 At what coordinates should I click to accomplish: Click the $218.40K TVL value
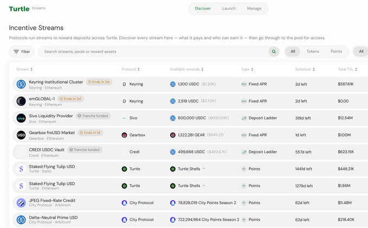(x=346, y=219)
